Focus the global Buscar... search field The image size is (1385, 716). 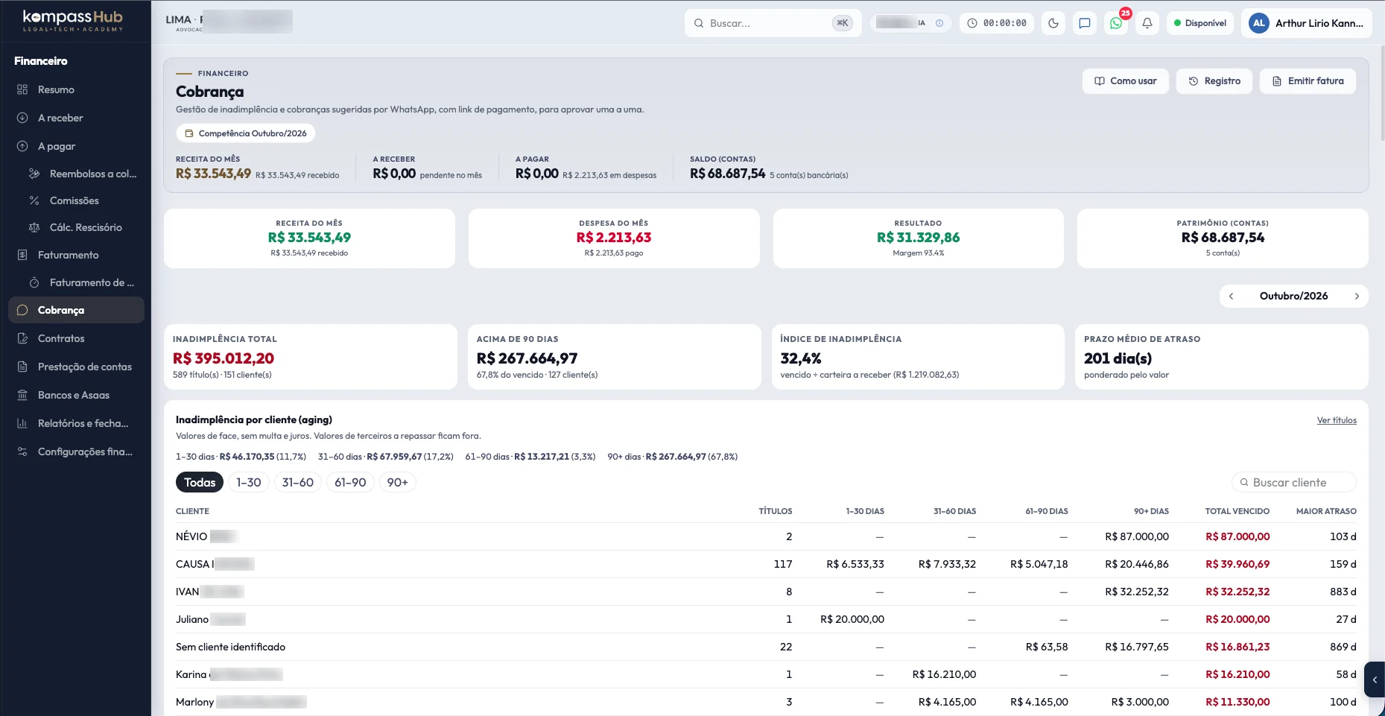coord(773,23)
